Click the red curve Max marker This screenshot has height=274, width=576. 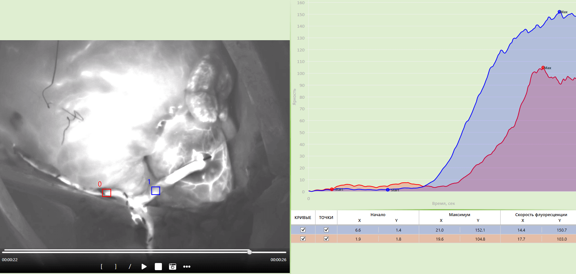click(x=543, y=68)
